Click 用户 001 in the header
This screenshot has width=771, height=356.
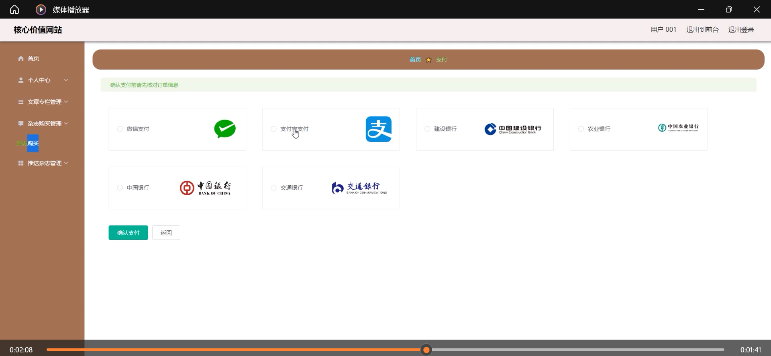[x=663, y=30]
